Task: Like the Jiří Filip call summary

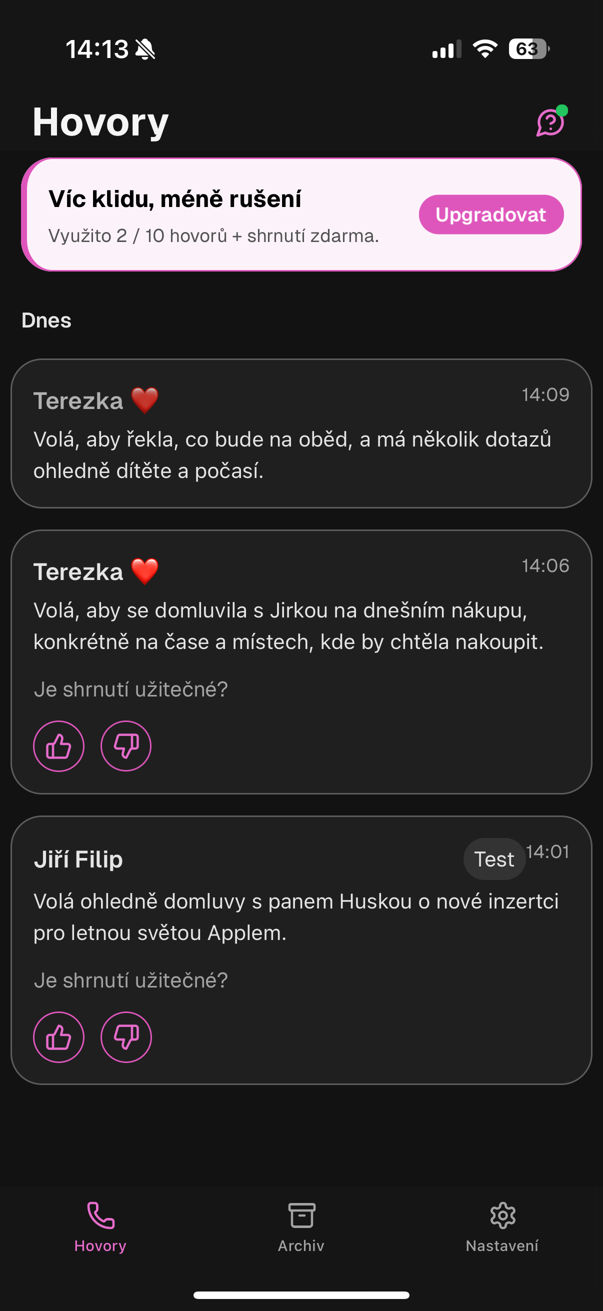Action: (x=58, y=1037)
